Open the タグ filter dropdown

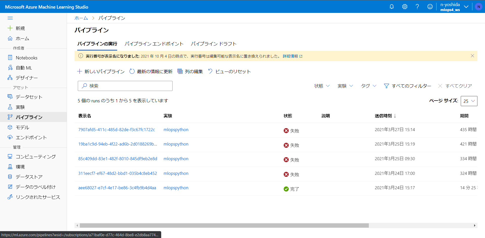click(369, 86)
